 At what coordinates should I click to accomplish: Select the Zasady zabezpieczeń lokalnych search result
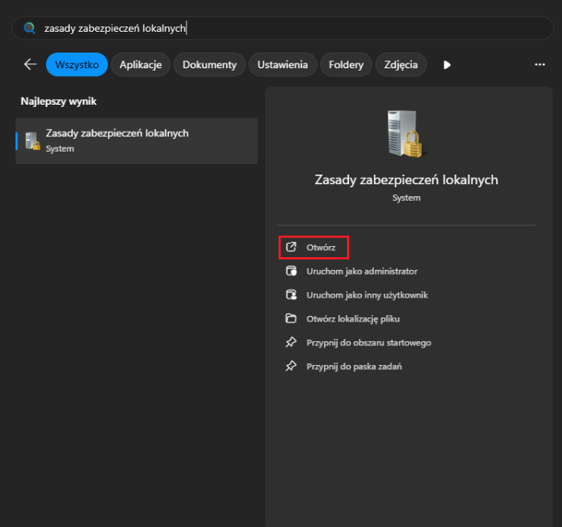(137, 140)
